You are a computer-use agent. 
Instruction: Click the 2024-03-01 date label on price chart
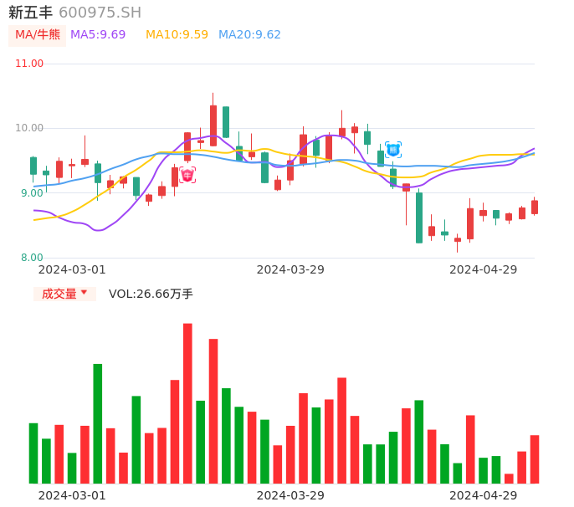click(72, 269)
